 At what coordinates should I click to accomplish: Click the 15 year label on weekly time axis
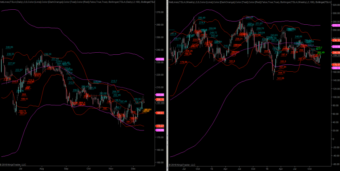coord(212,168)
